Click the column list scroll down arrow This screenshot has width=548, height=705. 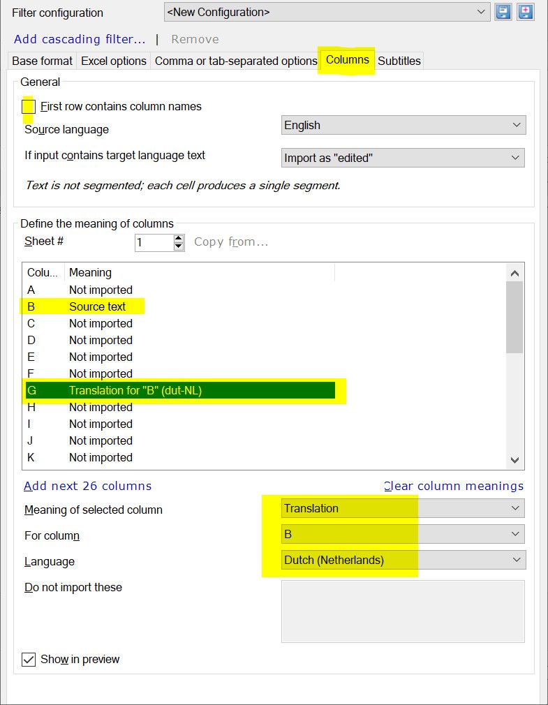(x=514, y=460)
